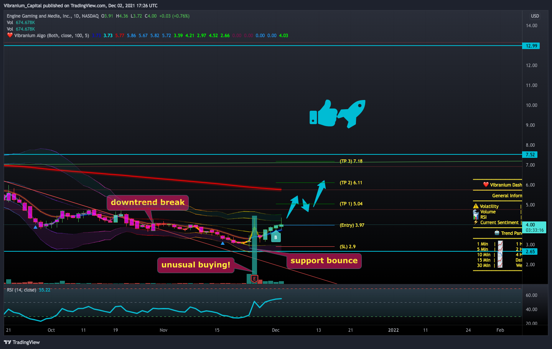Click the rocket icon on the chart
This screenshot has height=349, width=552.
click(352, 113)
